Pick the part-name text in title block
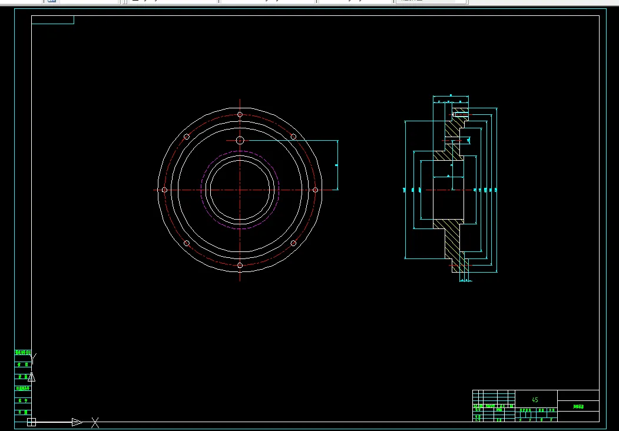The height and width of the screenshot is (431, 619). click(x=578, y=406)
